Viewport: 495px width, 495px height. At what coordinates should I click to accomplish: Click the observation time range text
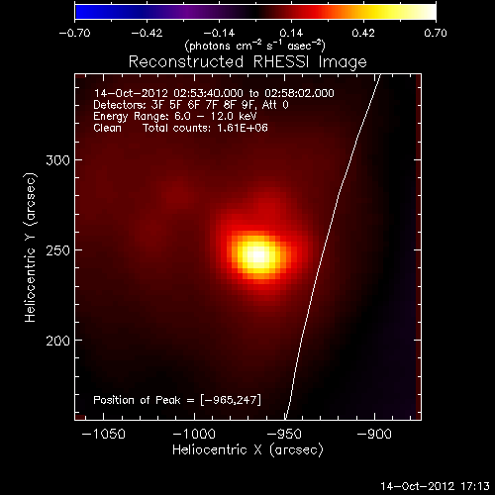click(x=214, y=93)
